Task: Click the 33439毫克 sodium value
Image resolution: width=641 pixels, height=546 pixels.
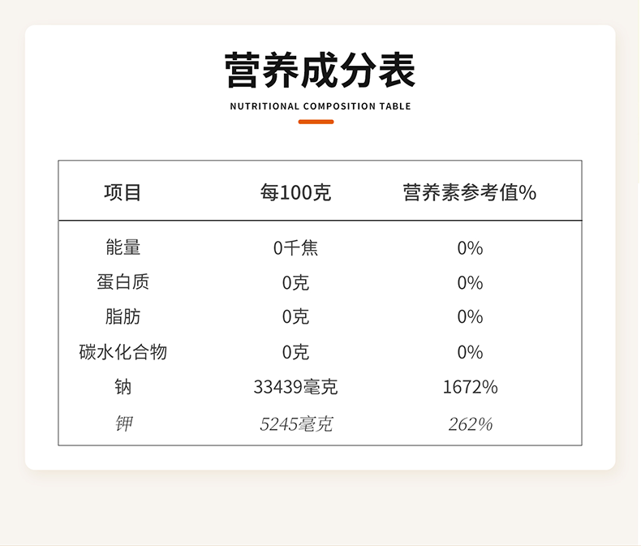Action: coord(295,388)
